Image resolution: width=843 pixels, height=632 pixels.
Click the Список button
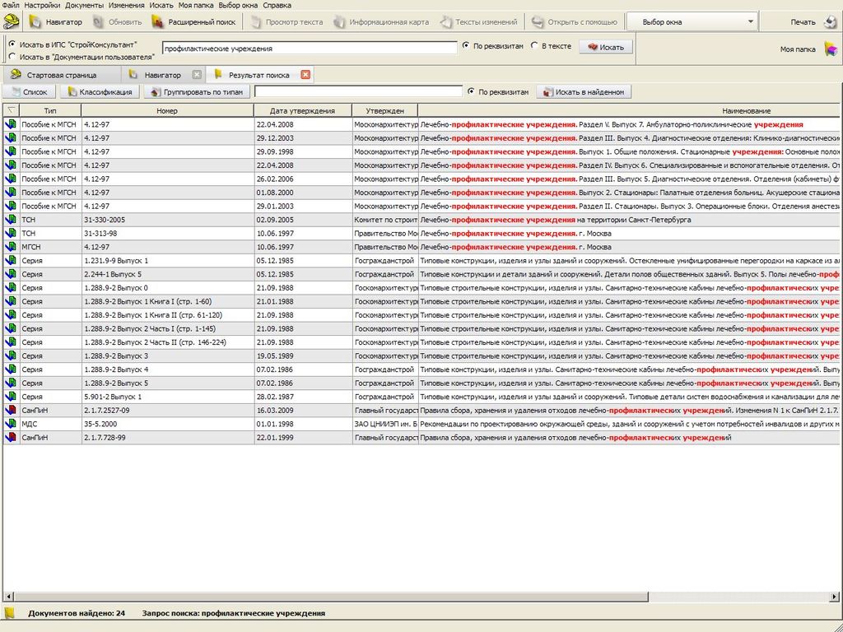pyautogui.click(x=29, y=92)
